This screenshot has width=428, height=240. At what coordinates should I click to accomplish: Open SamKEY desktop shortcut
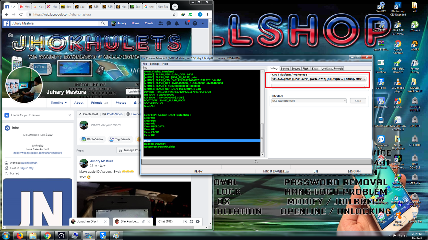point(381,7)
